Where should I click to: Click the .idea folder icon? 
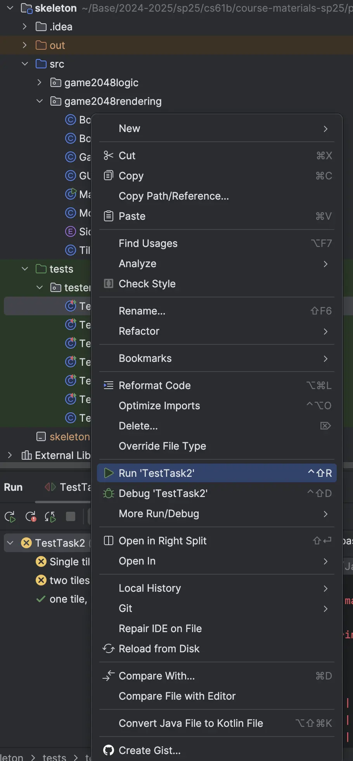tap(41, 26)
